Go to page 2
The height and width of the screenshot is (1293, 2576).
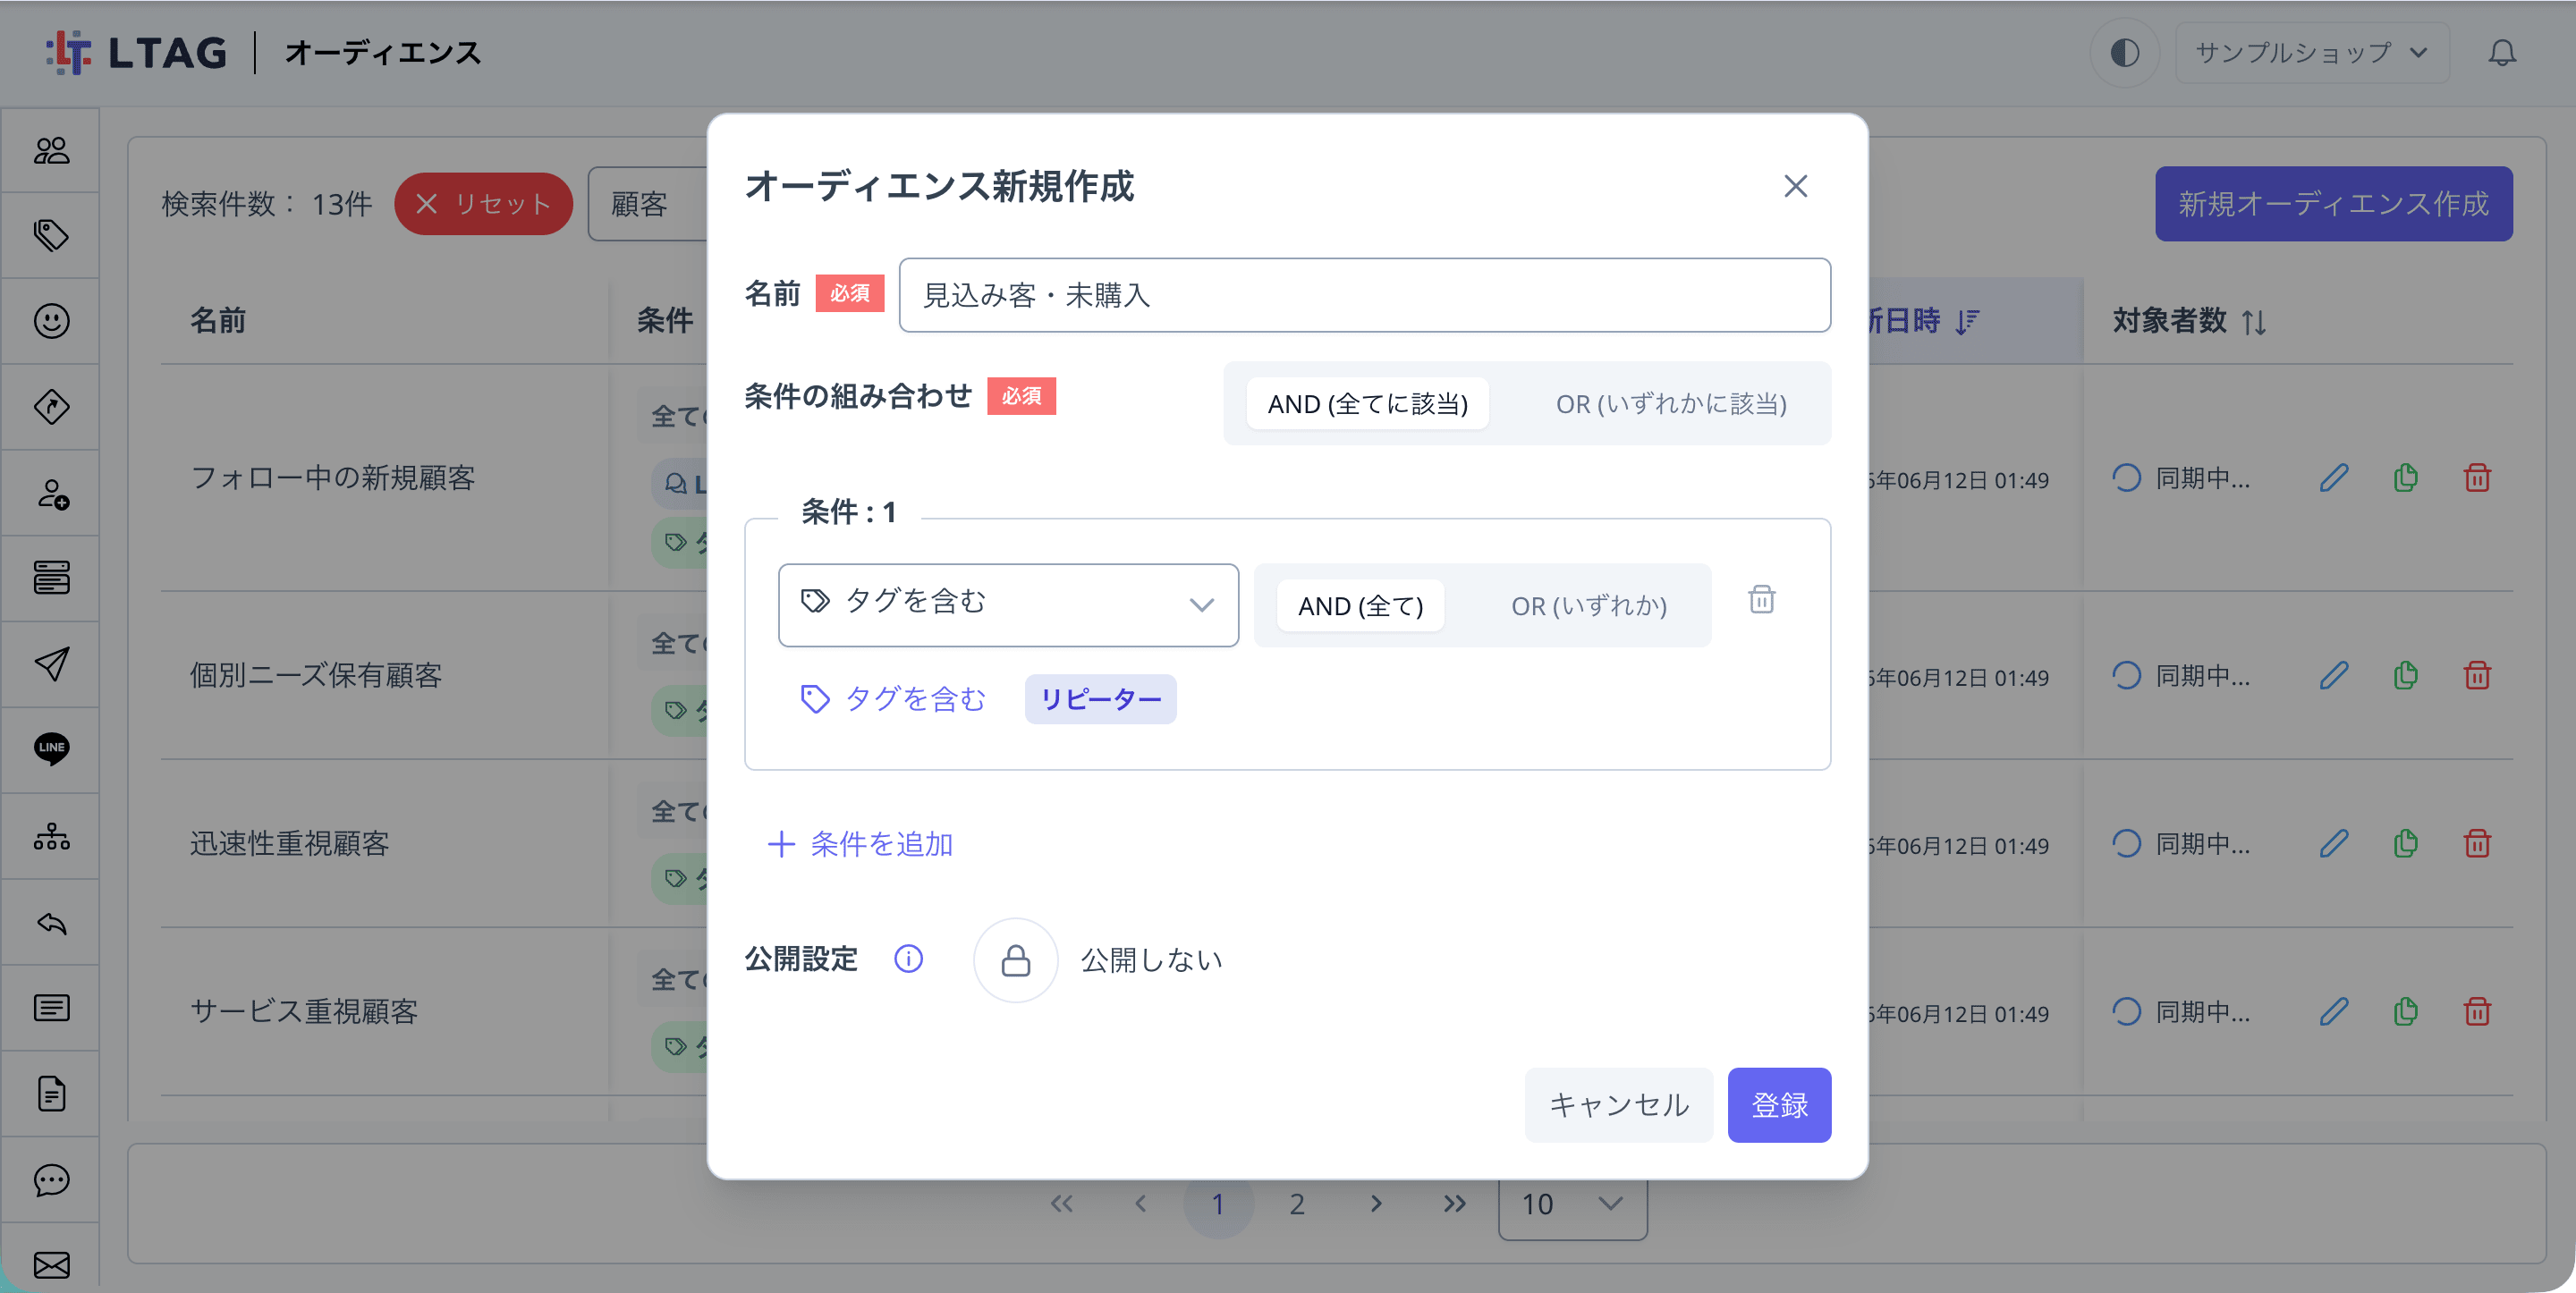[1296, 1204]
